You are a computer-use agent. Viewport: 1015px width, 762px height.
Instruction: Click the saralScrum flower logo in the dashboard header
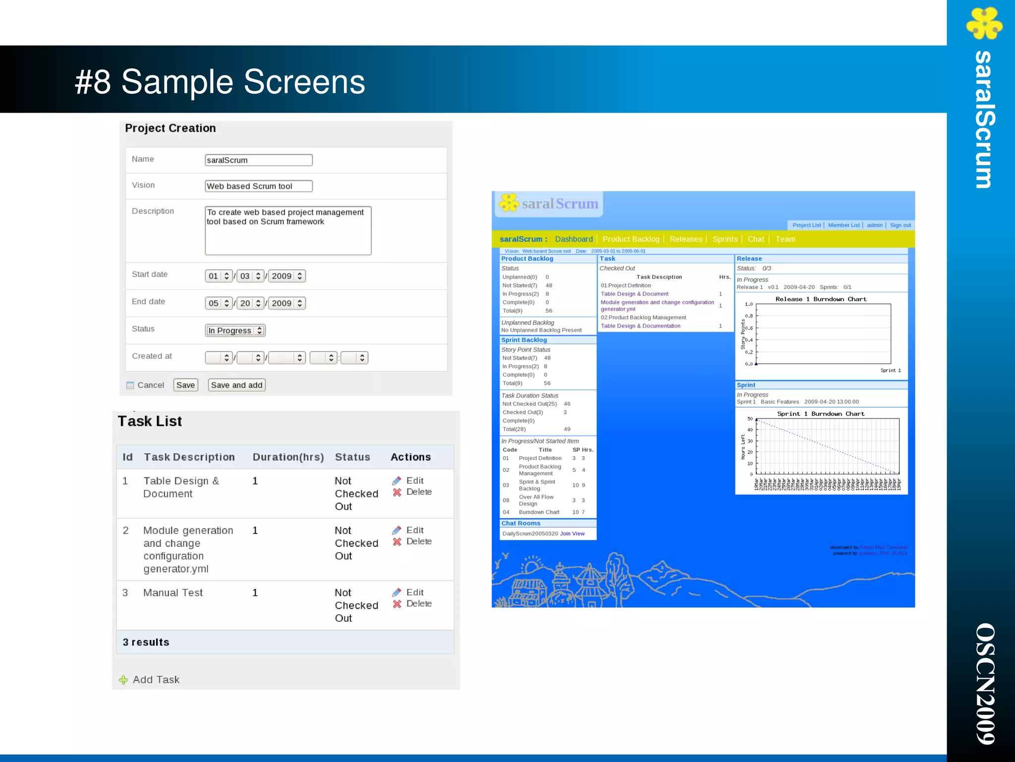[509, 203]
